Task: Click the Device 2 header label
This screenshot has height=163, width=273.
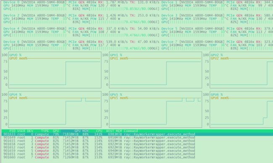Action: coord(11,15)
